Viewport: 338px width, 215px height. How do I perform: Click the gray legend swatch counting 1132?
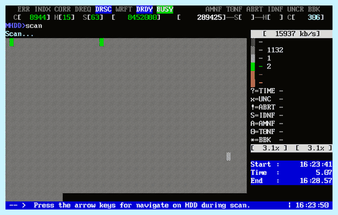tap(253, 50)
